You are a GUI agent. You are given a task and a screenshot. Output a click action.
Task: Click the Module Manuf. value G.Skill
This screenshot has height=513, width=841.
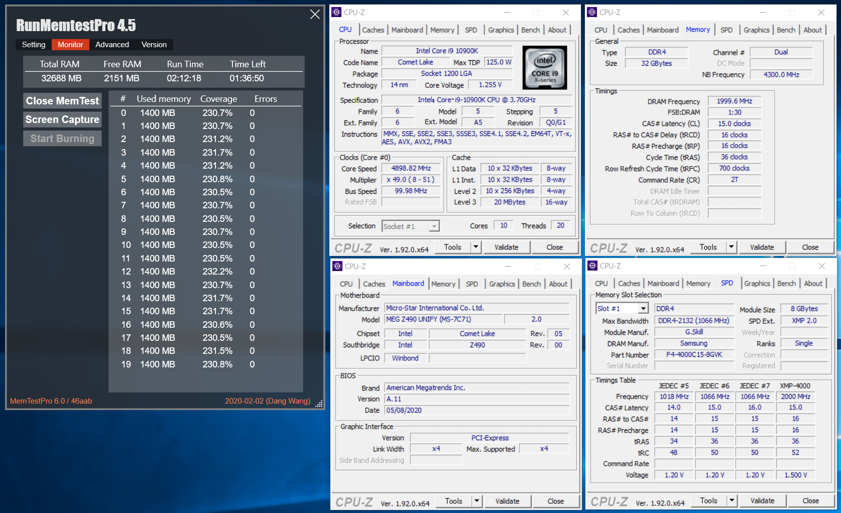[694, 332]
